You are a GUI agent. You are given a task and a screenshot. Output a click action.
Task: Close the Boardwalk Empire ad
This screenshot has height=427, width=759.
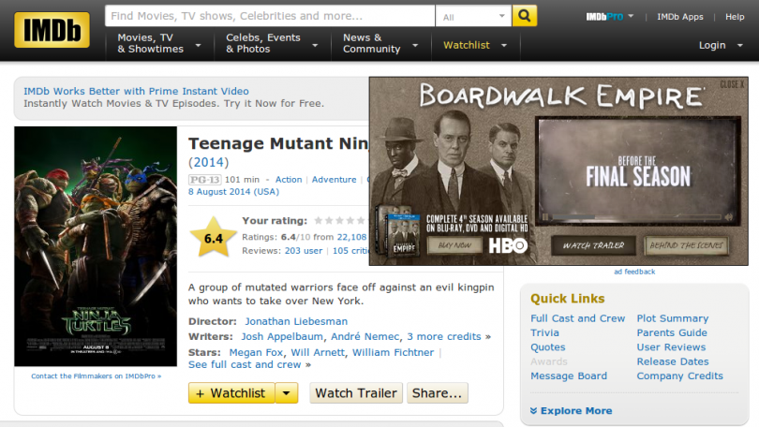click(732, 84)
